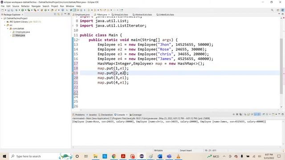This screenshot has width=285, height=160.
Task: Minimize the Console view panel
Action: click(279, 114)
